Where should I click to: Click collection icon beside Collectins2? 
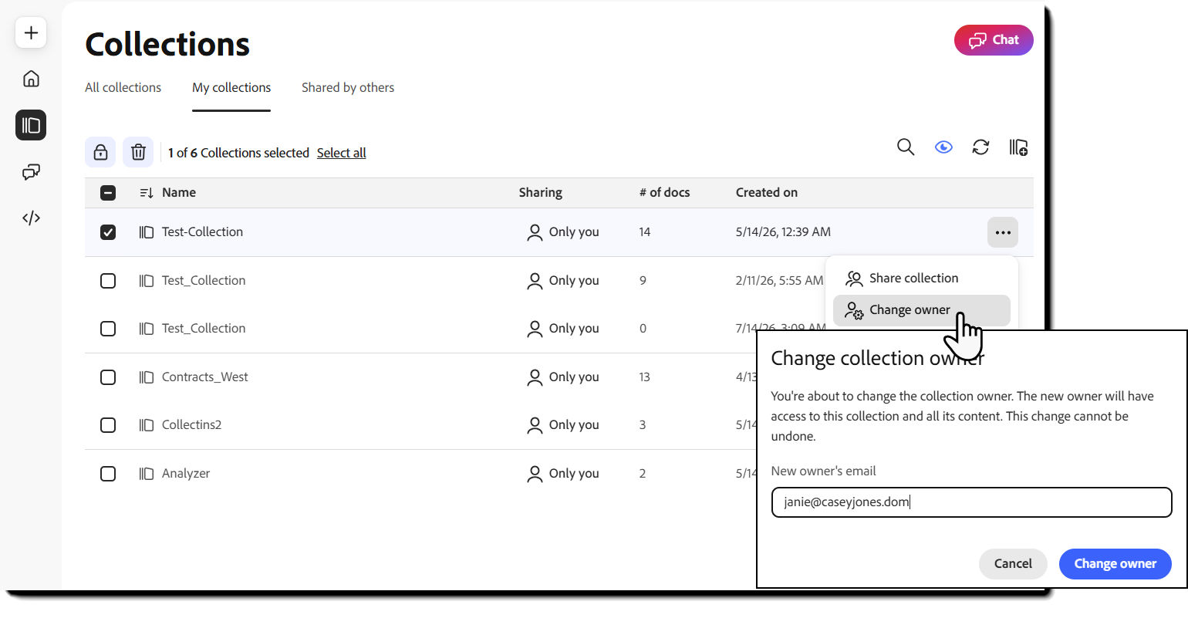click(146, 425)
